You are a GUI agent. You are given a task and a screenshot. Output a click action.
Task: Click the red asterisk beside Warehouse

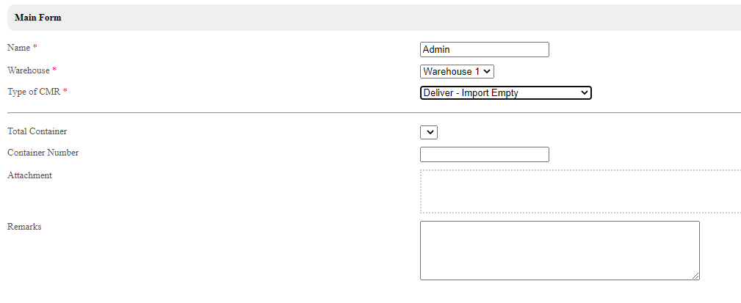click(54, 70)
